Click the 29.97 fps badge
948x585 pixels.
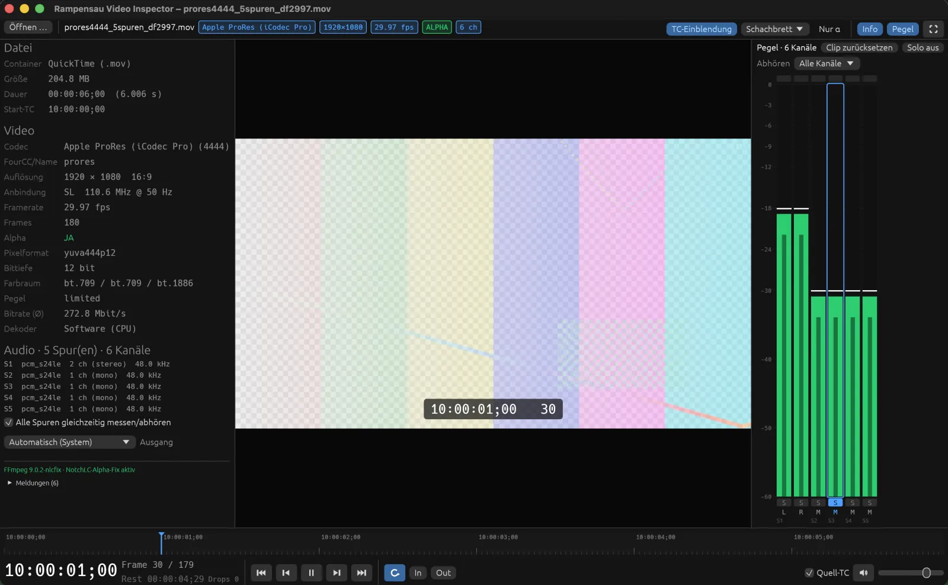394,27
